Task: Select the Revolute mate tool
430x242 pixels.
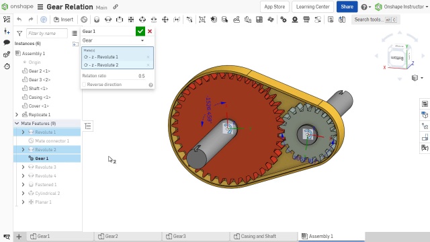Action: click(108, 19)
